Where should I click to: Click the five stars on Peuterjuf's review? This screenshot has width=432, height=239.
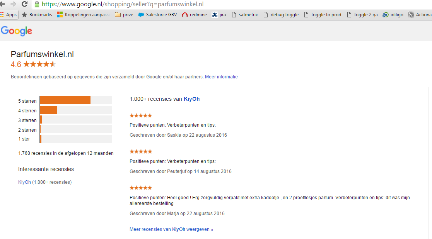click(141, 151)
